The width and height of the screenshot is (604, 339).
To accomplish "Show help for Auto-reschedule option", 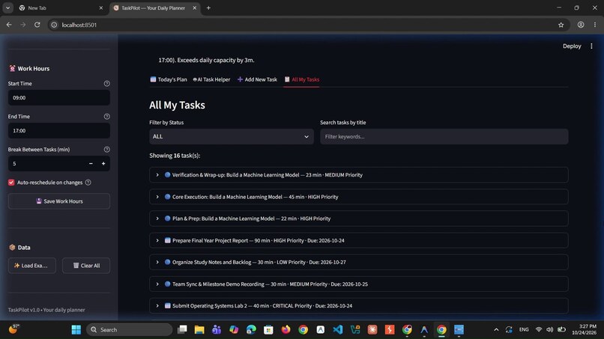I will click(x=88, y=183).
